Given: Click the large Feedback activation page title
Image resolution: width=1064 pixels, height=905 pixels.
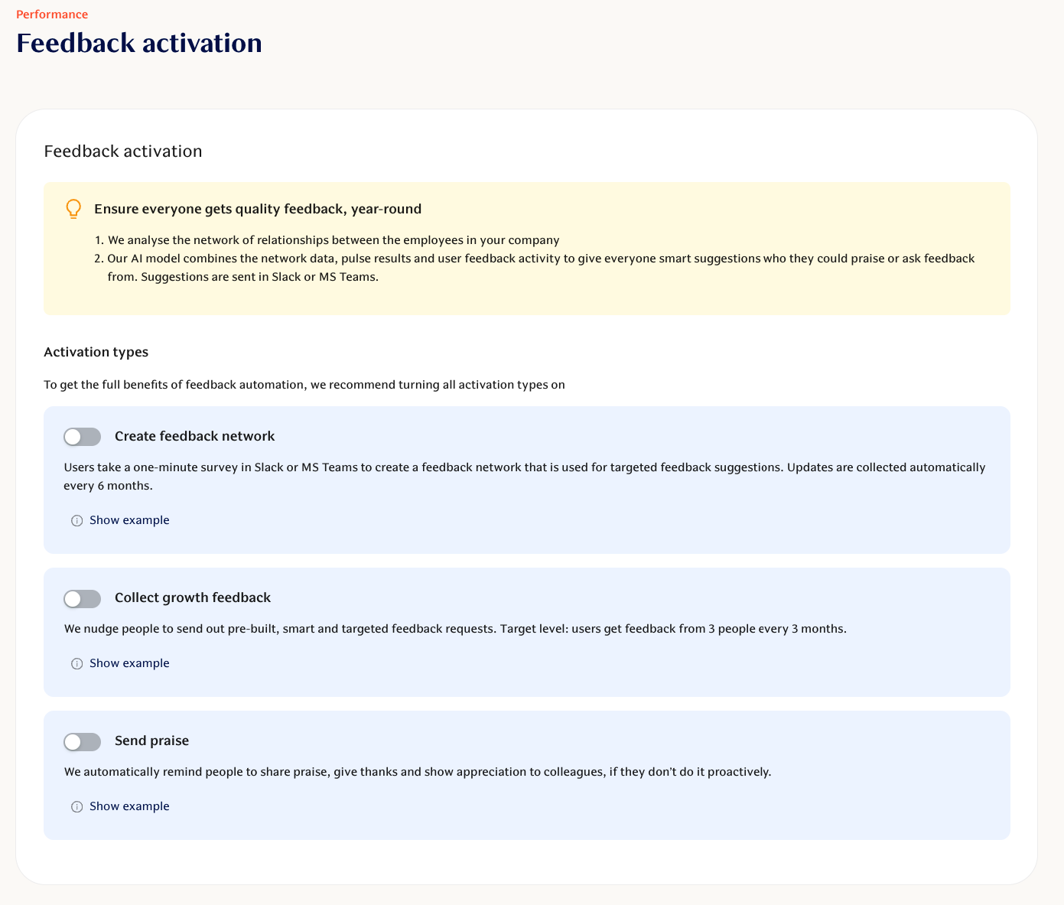Looking at the screenshot, I should [139, 43].
